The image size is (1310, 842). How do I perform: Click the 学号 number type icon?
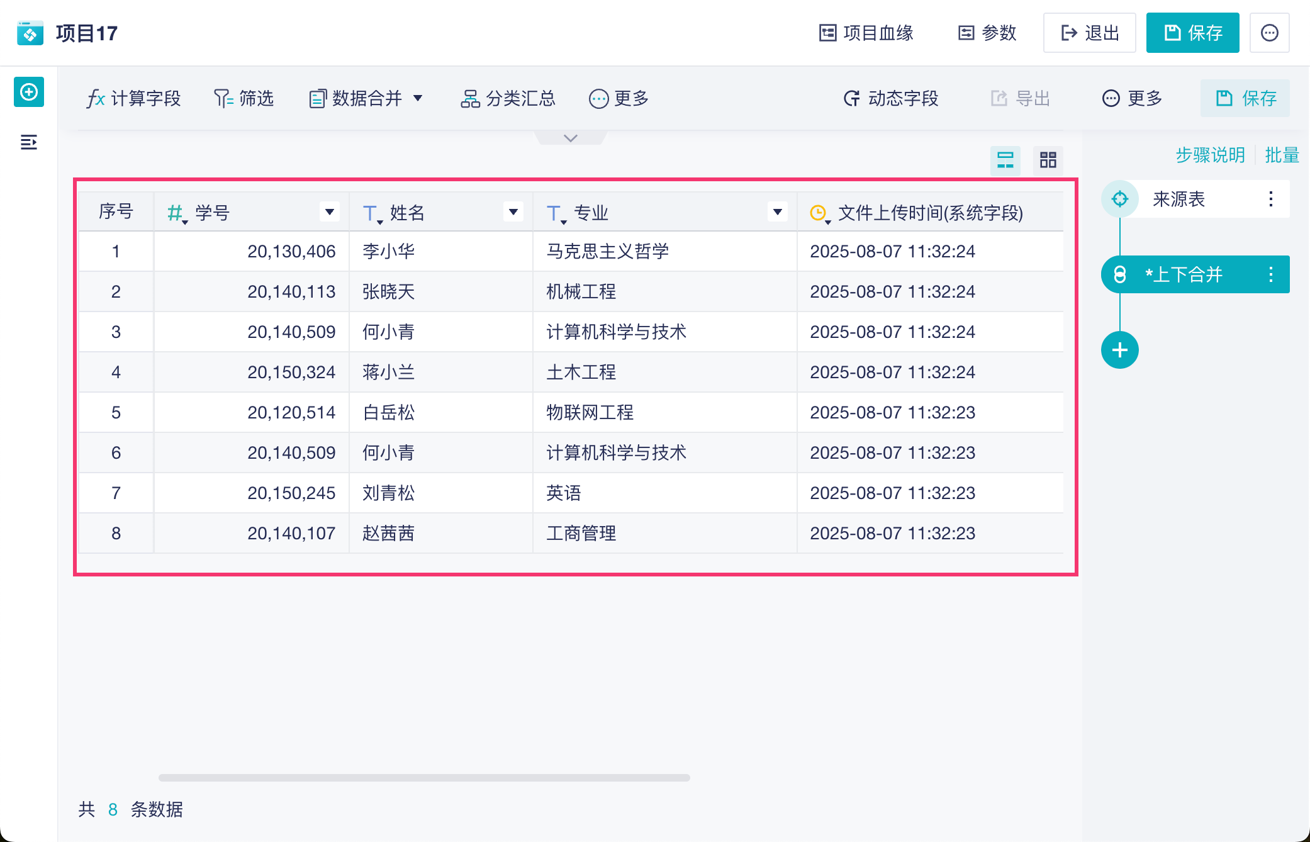click(x=176, y=213)
